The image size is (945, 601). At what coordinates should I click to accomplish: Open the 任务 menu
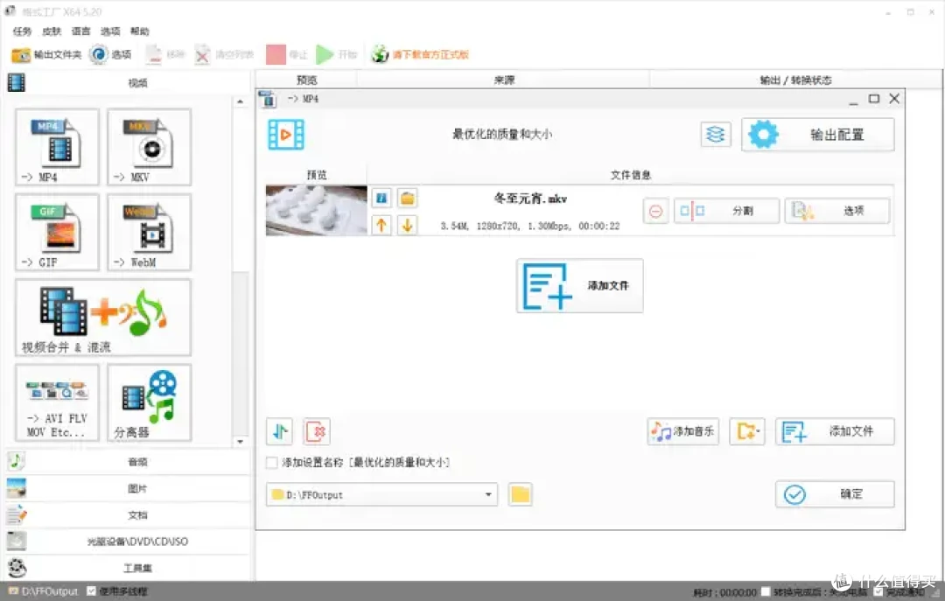[x=22, y=31]
